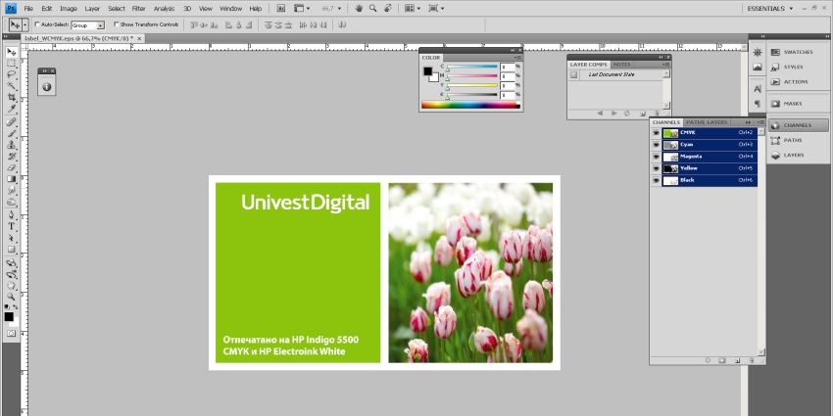Screen dimensions: 833x416
Task: Toggle Quick Mask mode icon
Action: [x=11, y=333]
